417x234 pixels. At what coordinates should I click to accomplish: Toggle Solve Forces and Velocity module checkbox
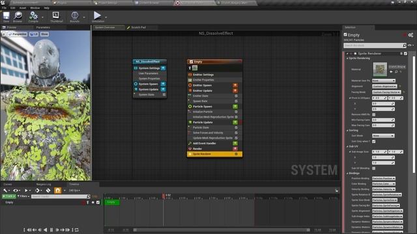[236, 133]
